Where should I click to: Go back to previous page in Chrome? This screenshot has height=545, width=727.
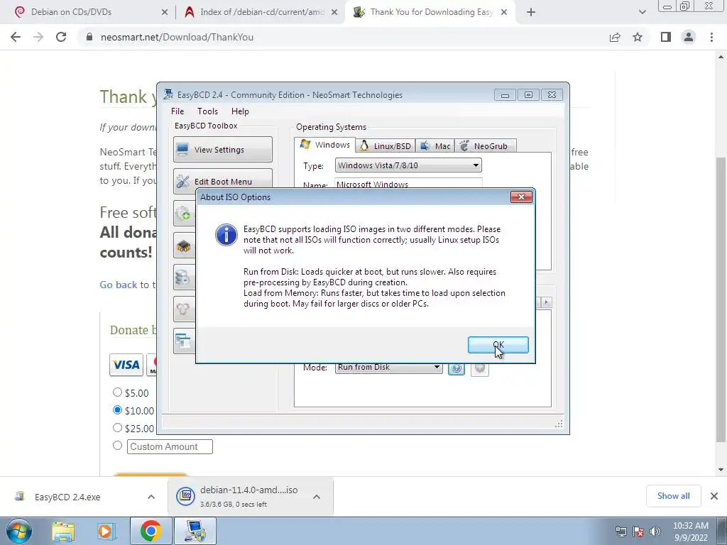[x=16, y=37]
